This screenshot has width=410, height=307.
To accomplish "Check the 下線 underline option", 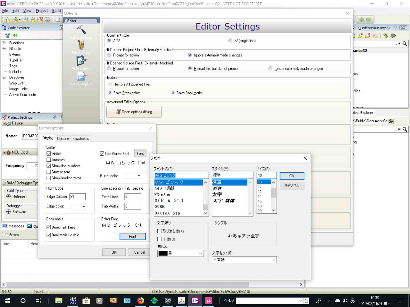I will pyautogui.click(x=159, y=239).
